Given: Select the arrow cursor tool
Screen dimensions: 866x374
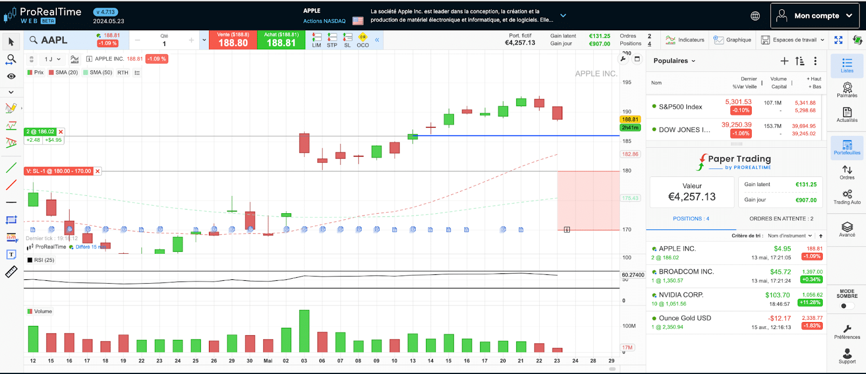Looking at the screenshot, I should (11, 42).
